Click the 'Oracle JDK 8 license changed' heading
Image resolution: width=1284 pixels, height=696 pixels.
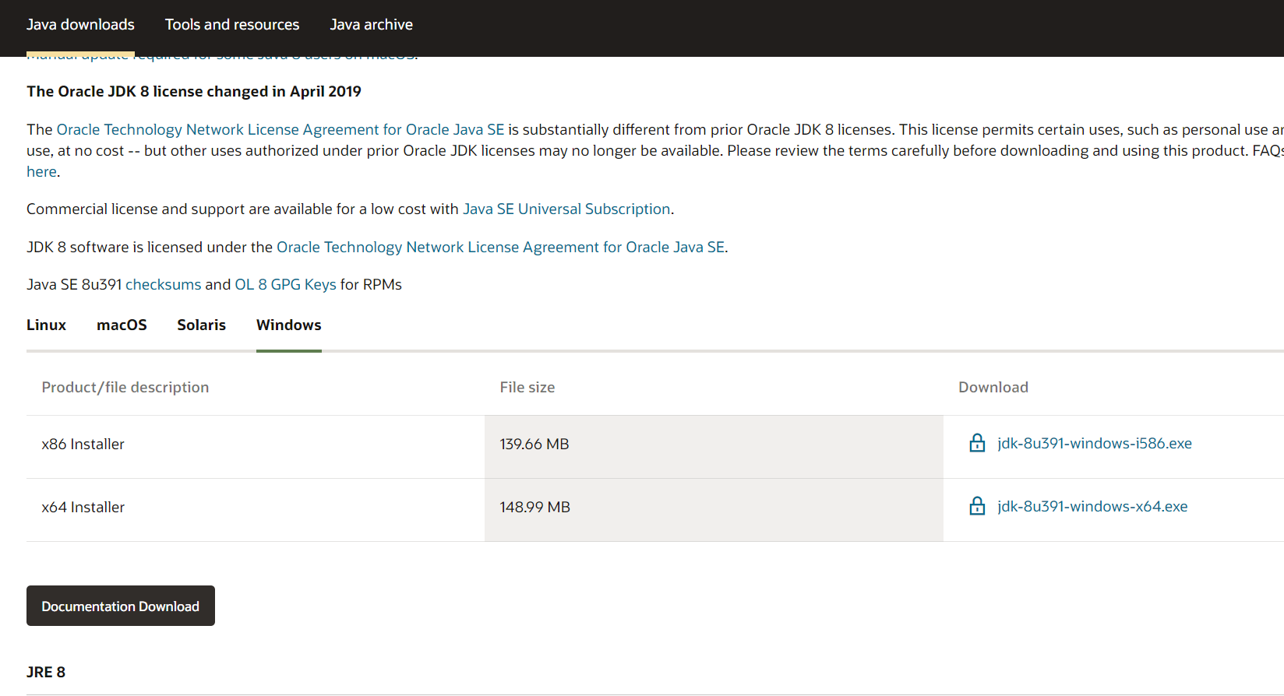(x=194, y=91)
